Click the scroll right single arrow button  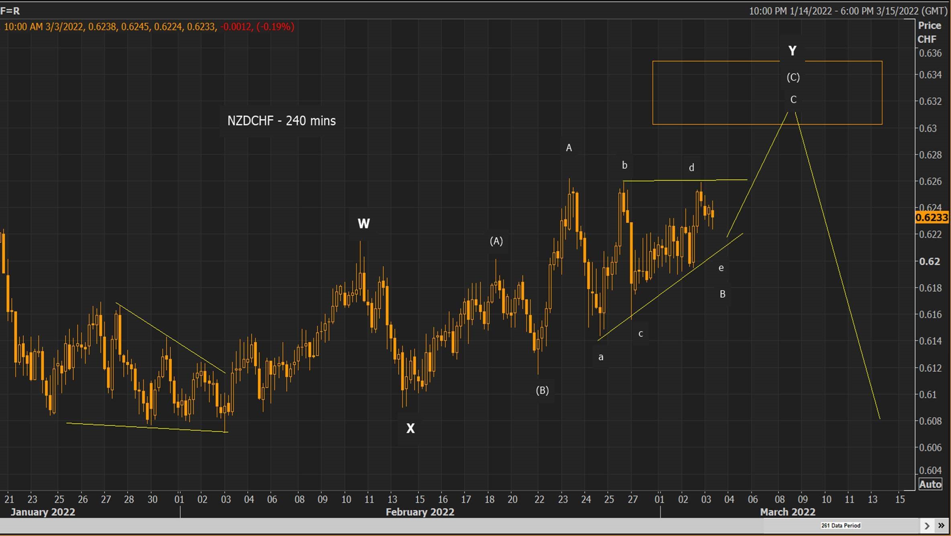click(927, 526)
